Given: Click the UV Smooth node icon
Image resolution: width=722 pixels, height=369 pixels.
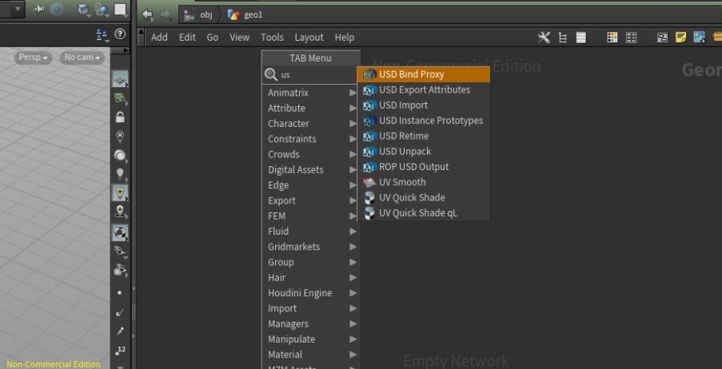Looking at the screenshot, I should [x=369, y=182].
